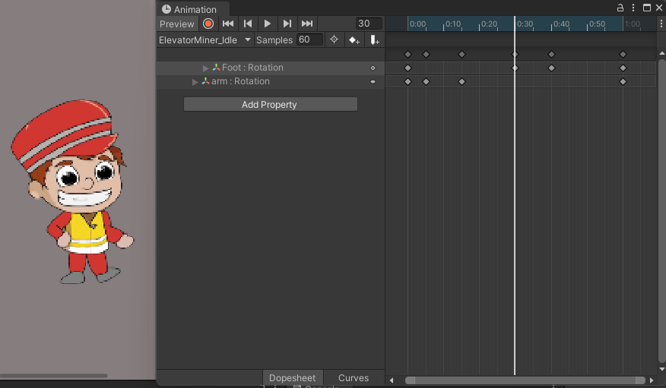
Task: Go to the end of the clip
Action: point(307,24)
